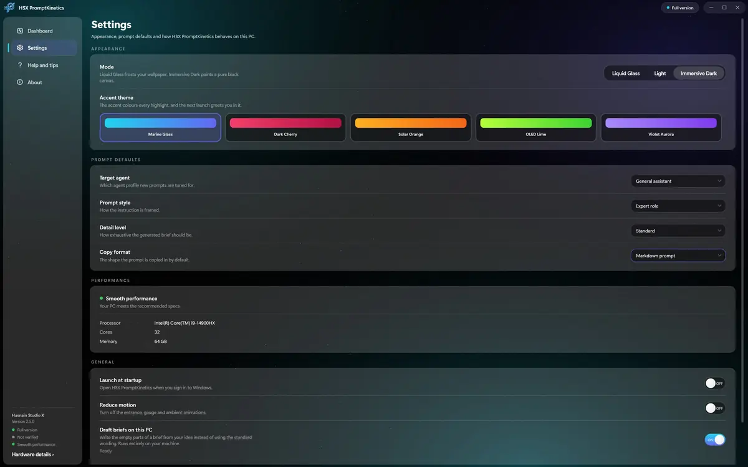Close the HSX PromptKinetics window
748x467 pixels.
[x=738, y=7]
